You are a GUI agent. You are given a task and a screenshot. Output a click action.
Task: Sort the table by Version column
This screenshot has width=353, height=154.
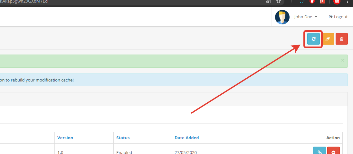coord(65,138)
